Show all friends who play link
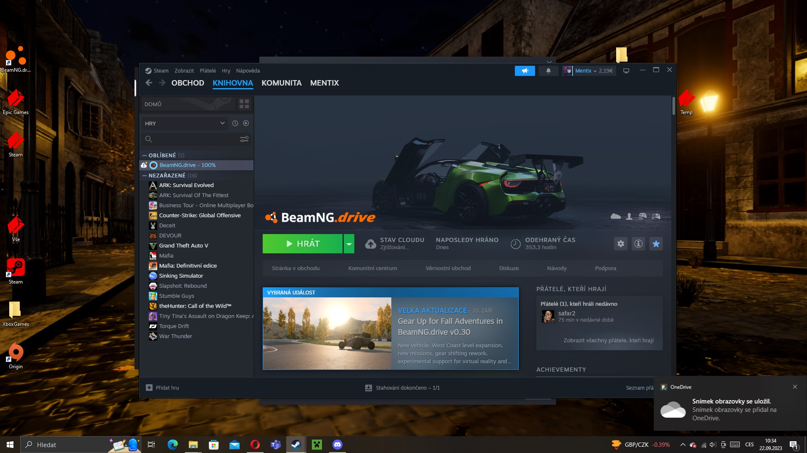Image resolution: width=807 pixels, height=453 pixels. [x=608, y=340]
